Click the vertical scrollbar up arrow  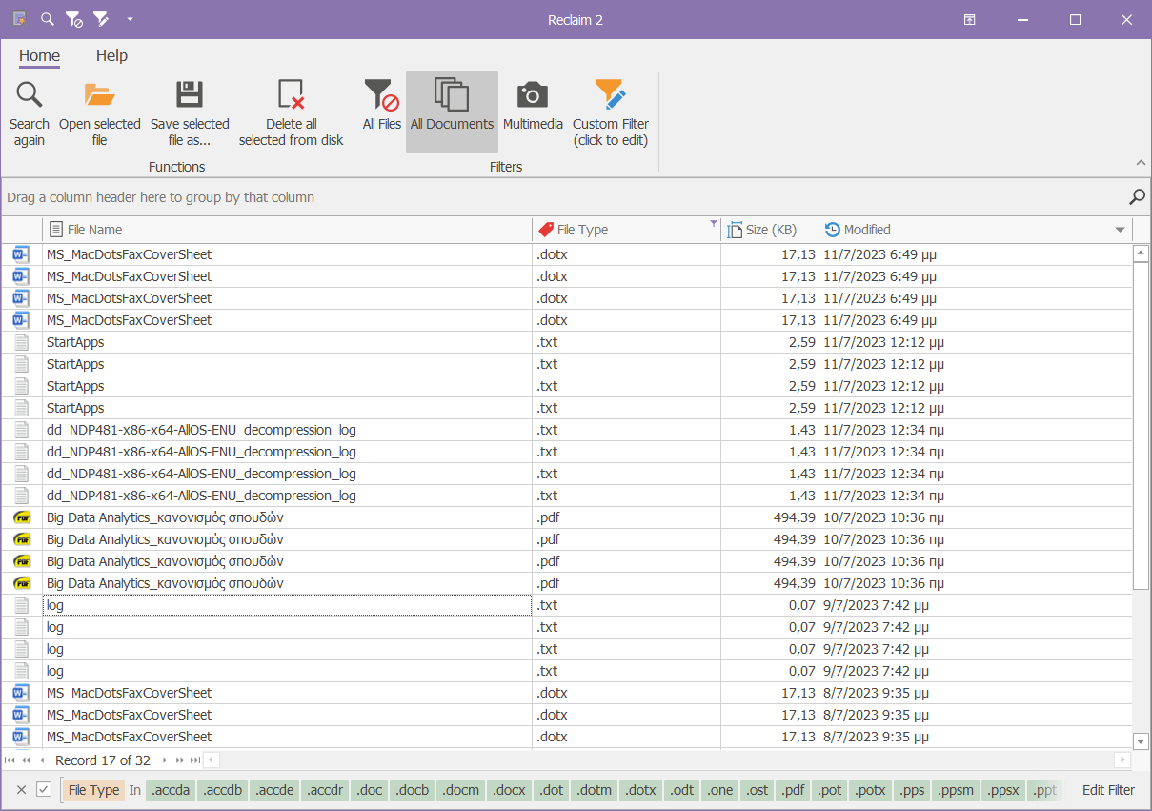click(1141, 253)
